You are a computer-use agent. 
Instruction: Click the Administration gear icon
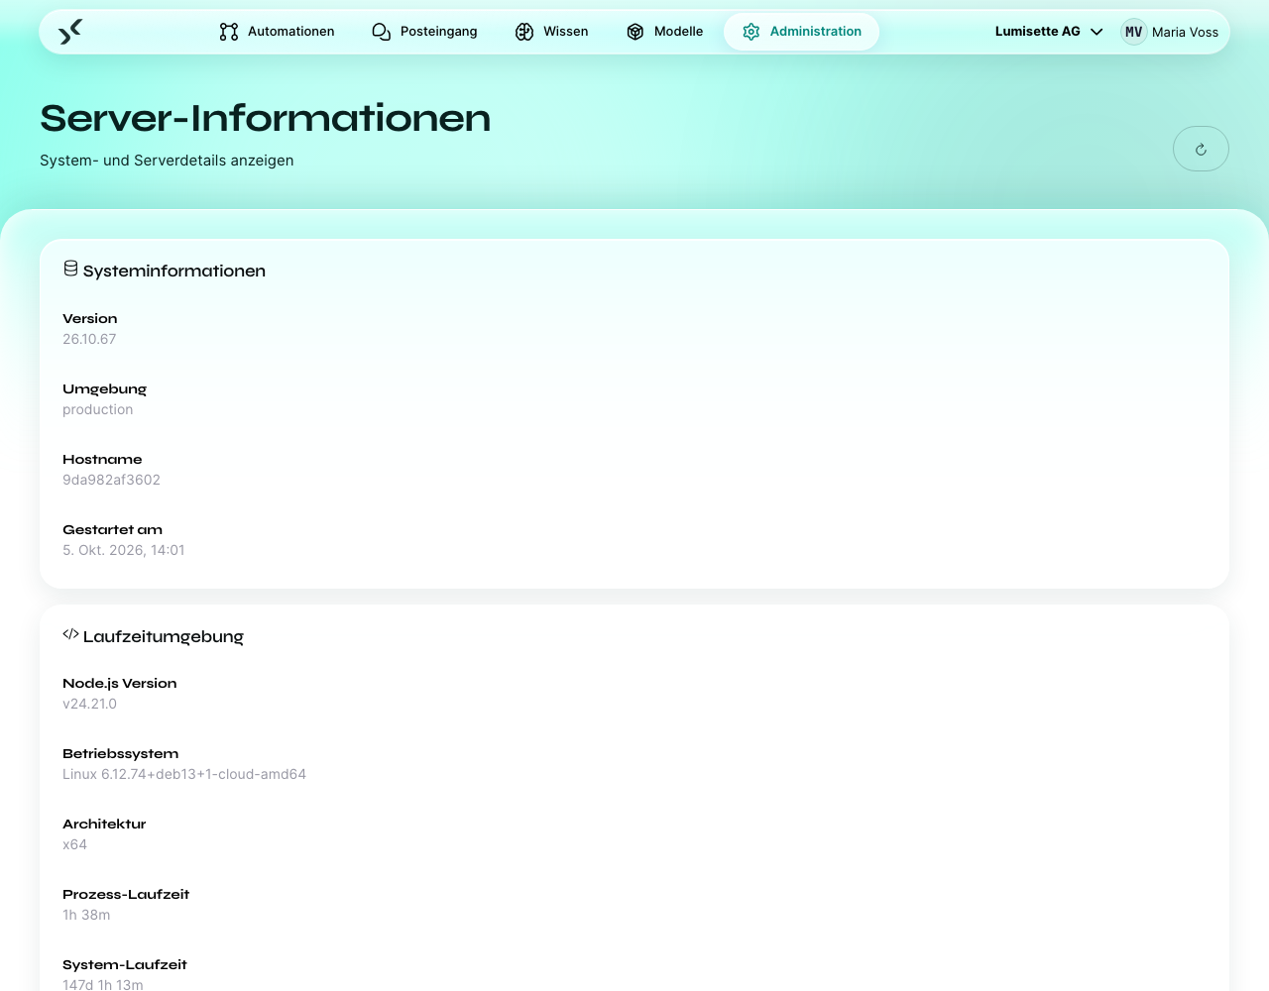(x=751, y=32)
